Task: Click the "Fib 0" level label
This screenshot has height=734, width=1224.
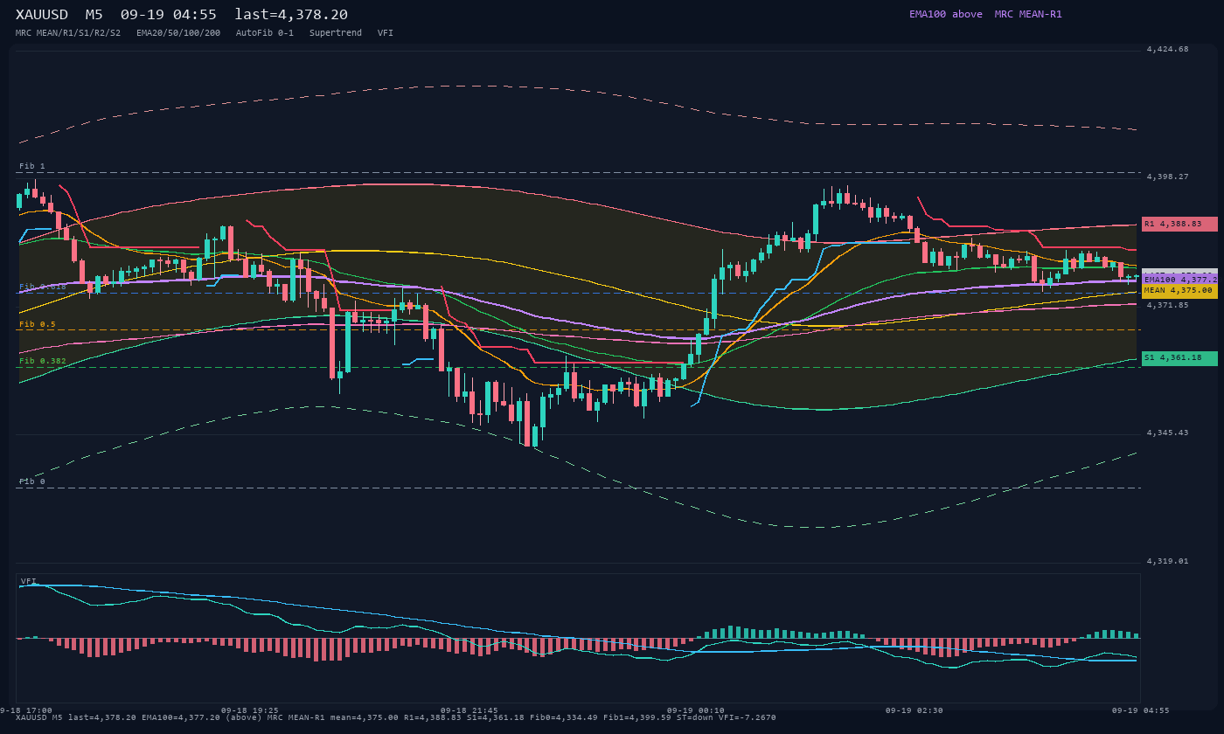Action: click(32, 481)
